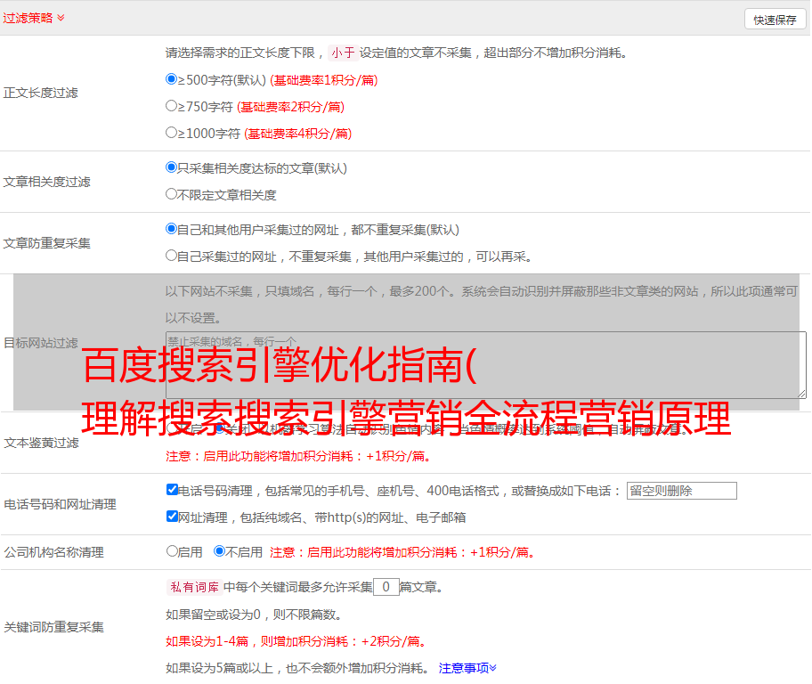Click the keyword article count field
Viewport: 812px width, 684px height.
[x=386, y=587]
